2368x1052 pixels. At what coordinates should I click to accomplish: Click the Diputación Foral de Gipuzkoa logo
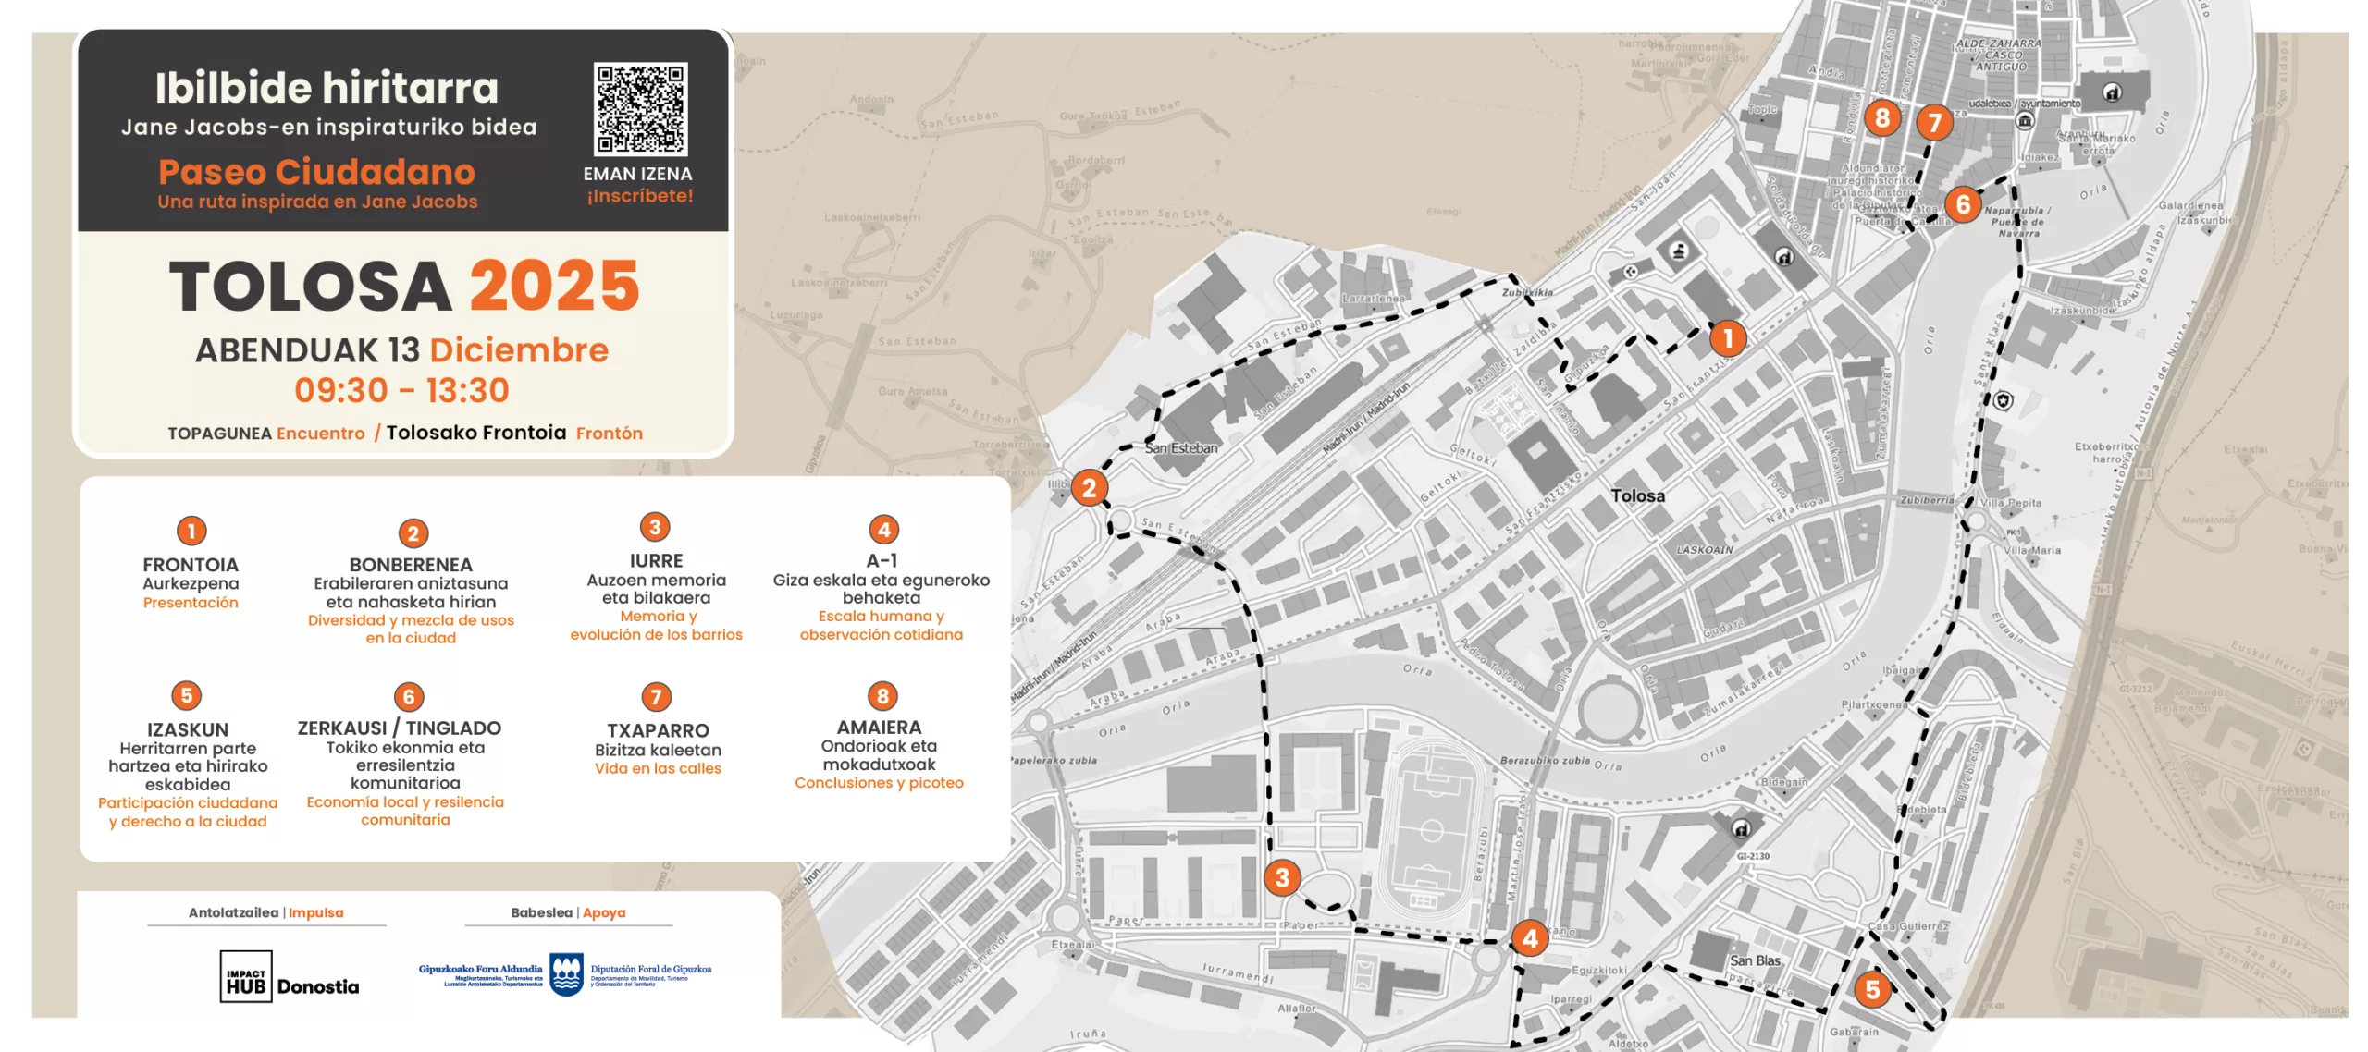point(565,974)
